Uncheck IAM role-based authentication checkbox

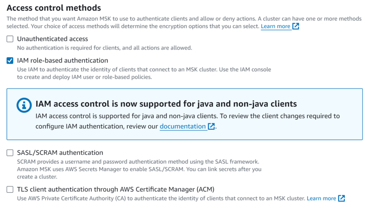[x=10, y=61]
